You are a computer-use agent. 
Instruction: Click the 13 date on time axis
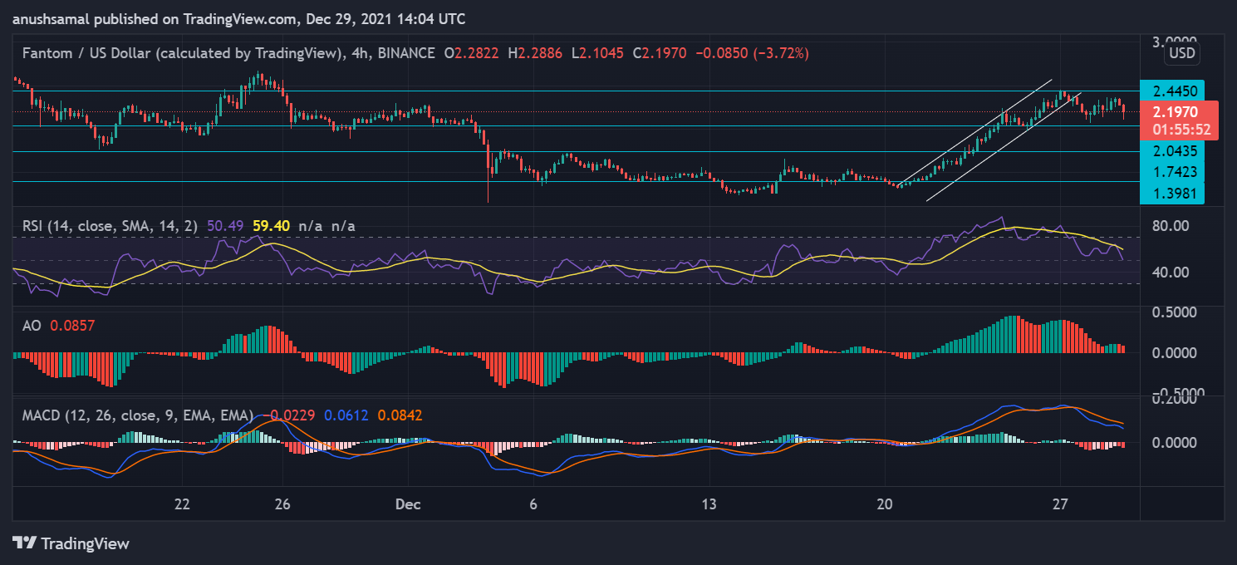point(709,504)
